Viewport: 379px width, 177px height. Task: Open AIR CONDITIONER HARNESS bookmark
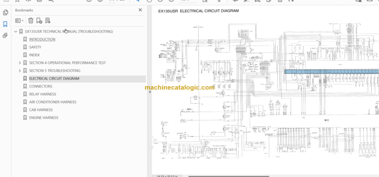pos(53,102)
